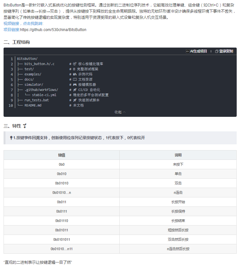Click the github.com/530china/BitsButton URL text
Screen dimensions: 238x266
pos(53,30)
